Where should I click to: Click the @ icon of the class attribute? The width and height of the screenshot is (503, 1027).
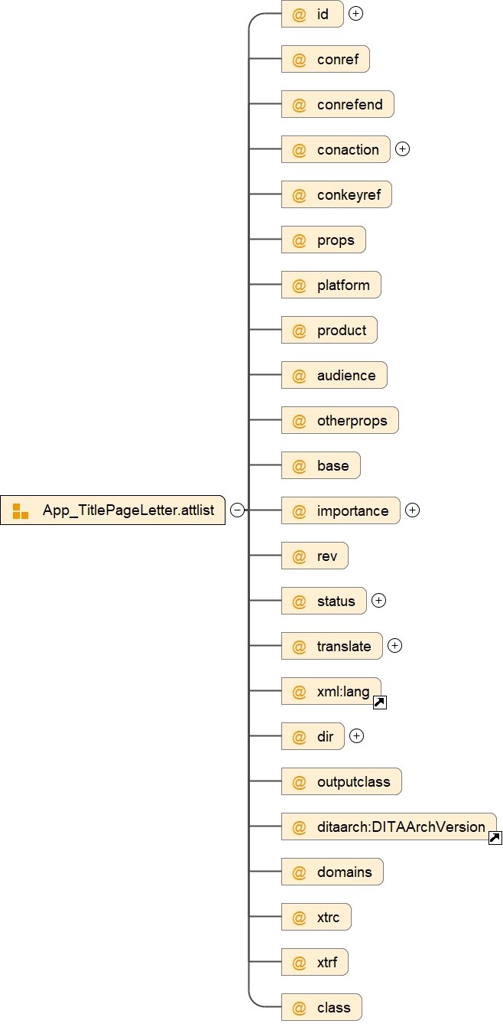pos(300,1008)
